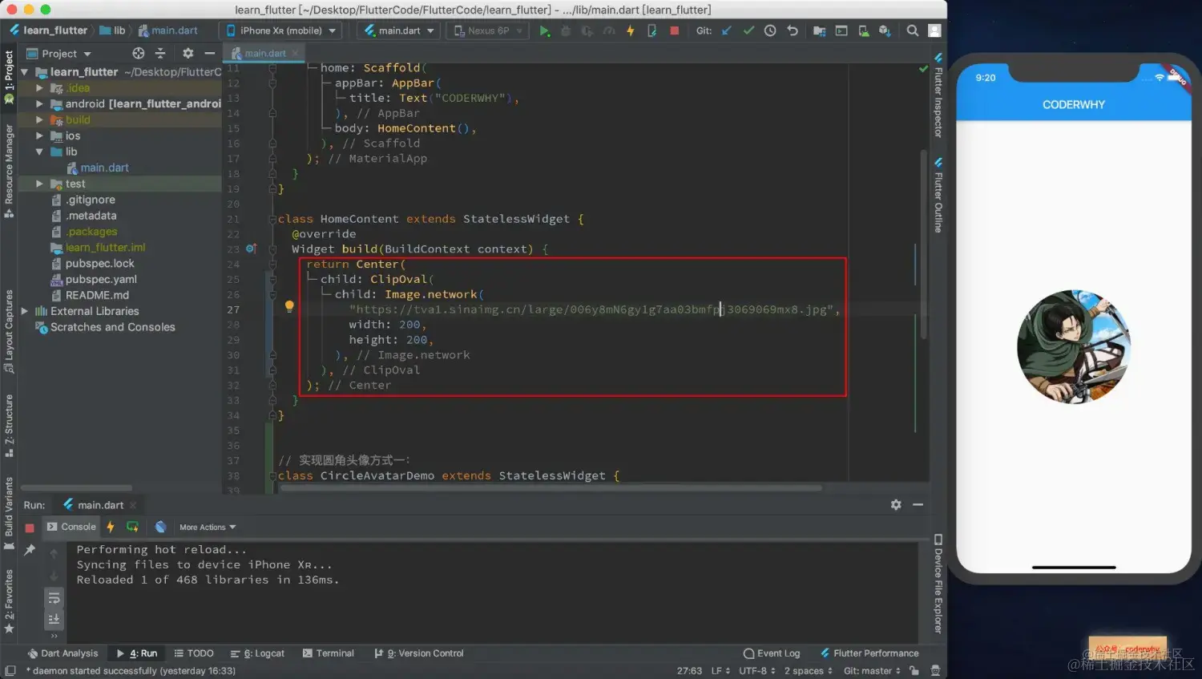Open the Nexus 6P device dropdown
Screen dimensions: 1202x679
point(488,30)
